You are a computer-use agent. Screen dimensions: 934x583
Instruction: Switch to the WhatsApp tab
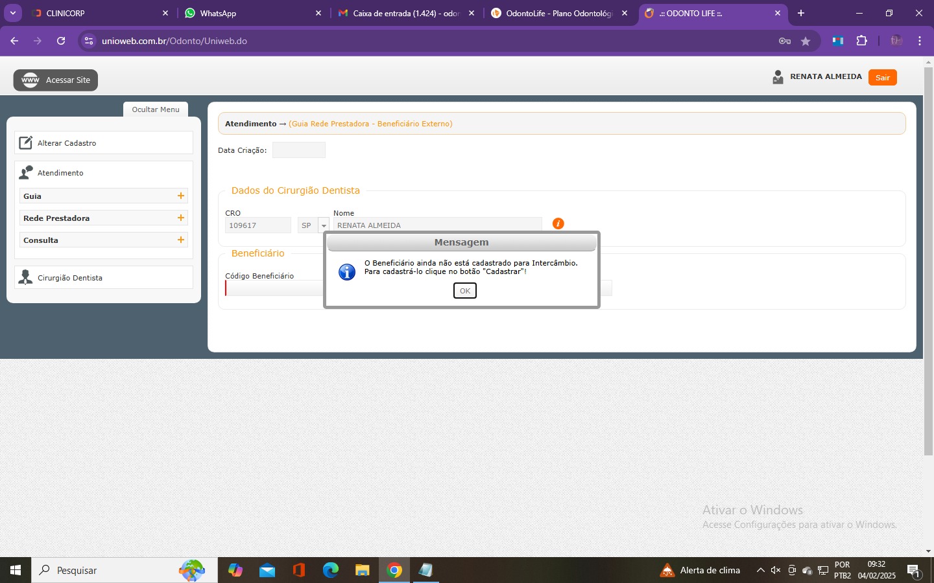[x=253, y=13]
